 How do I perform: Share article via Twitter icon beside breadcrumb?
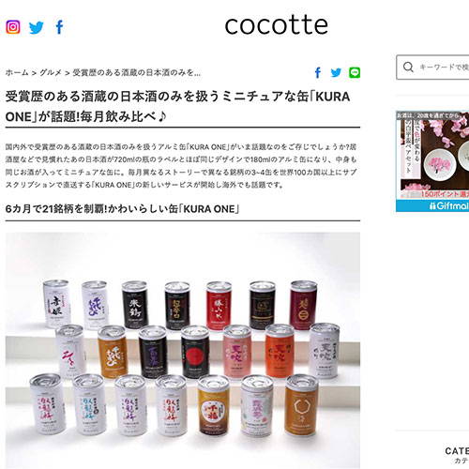tap(336, 72)
